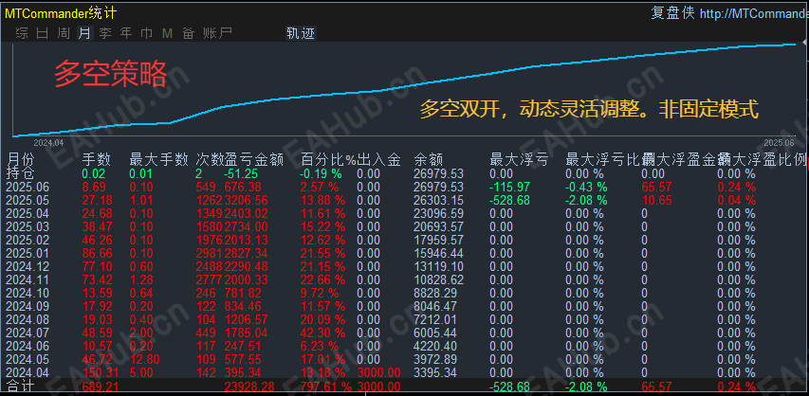Image resolution: width=809 pixels, height=396 pixels.
Task: Open the http://MTCommander link at top right
Action: click(x=754, y=13)
